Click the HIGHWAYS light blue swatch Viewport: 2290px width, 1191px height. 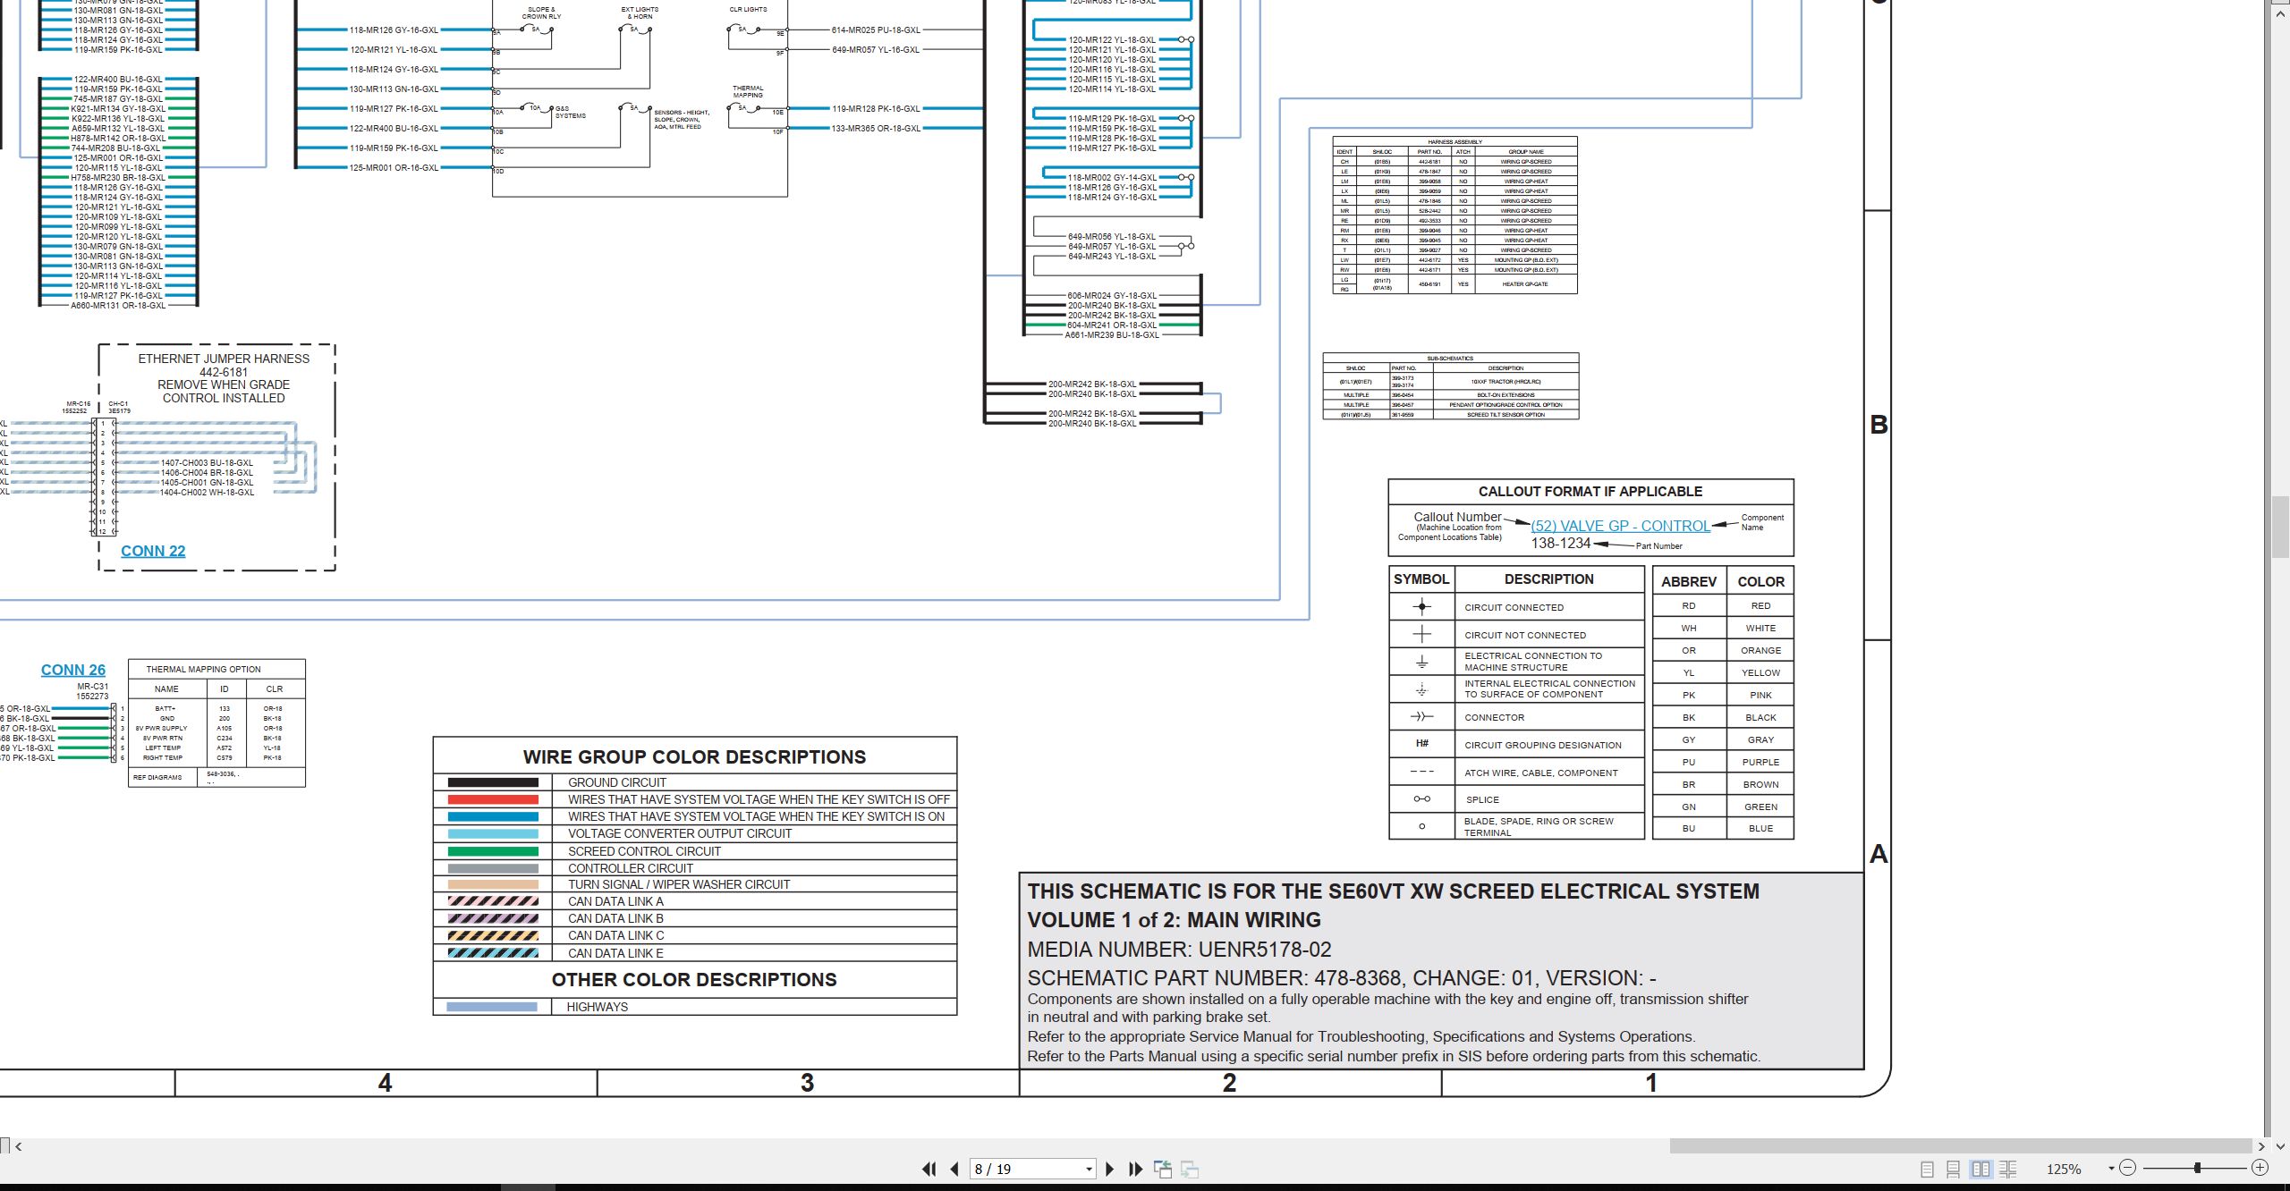point(492,1007)
